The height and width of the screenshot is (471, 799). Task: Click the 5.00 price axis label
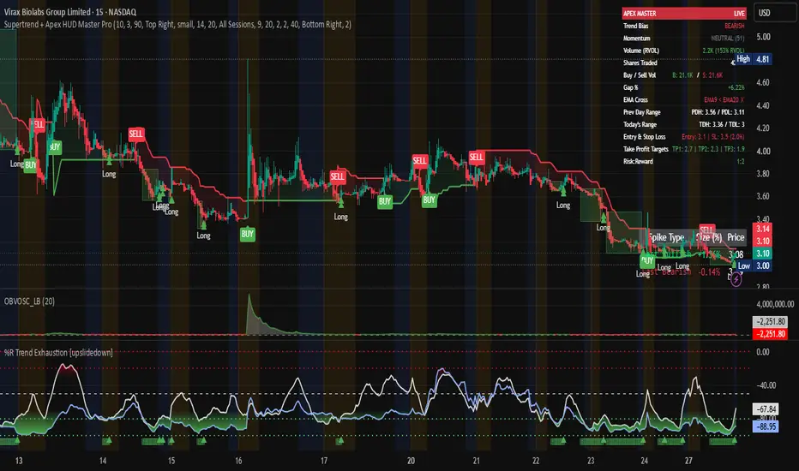[763, 37]
